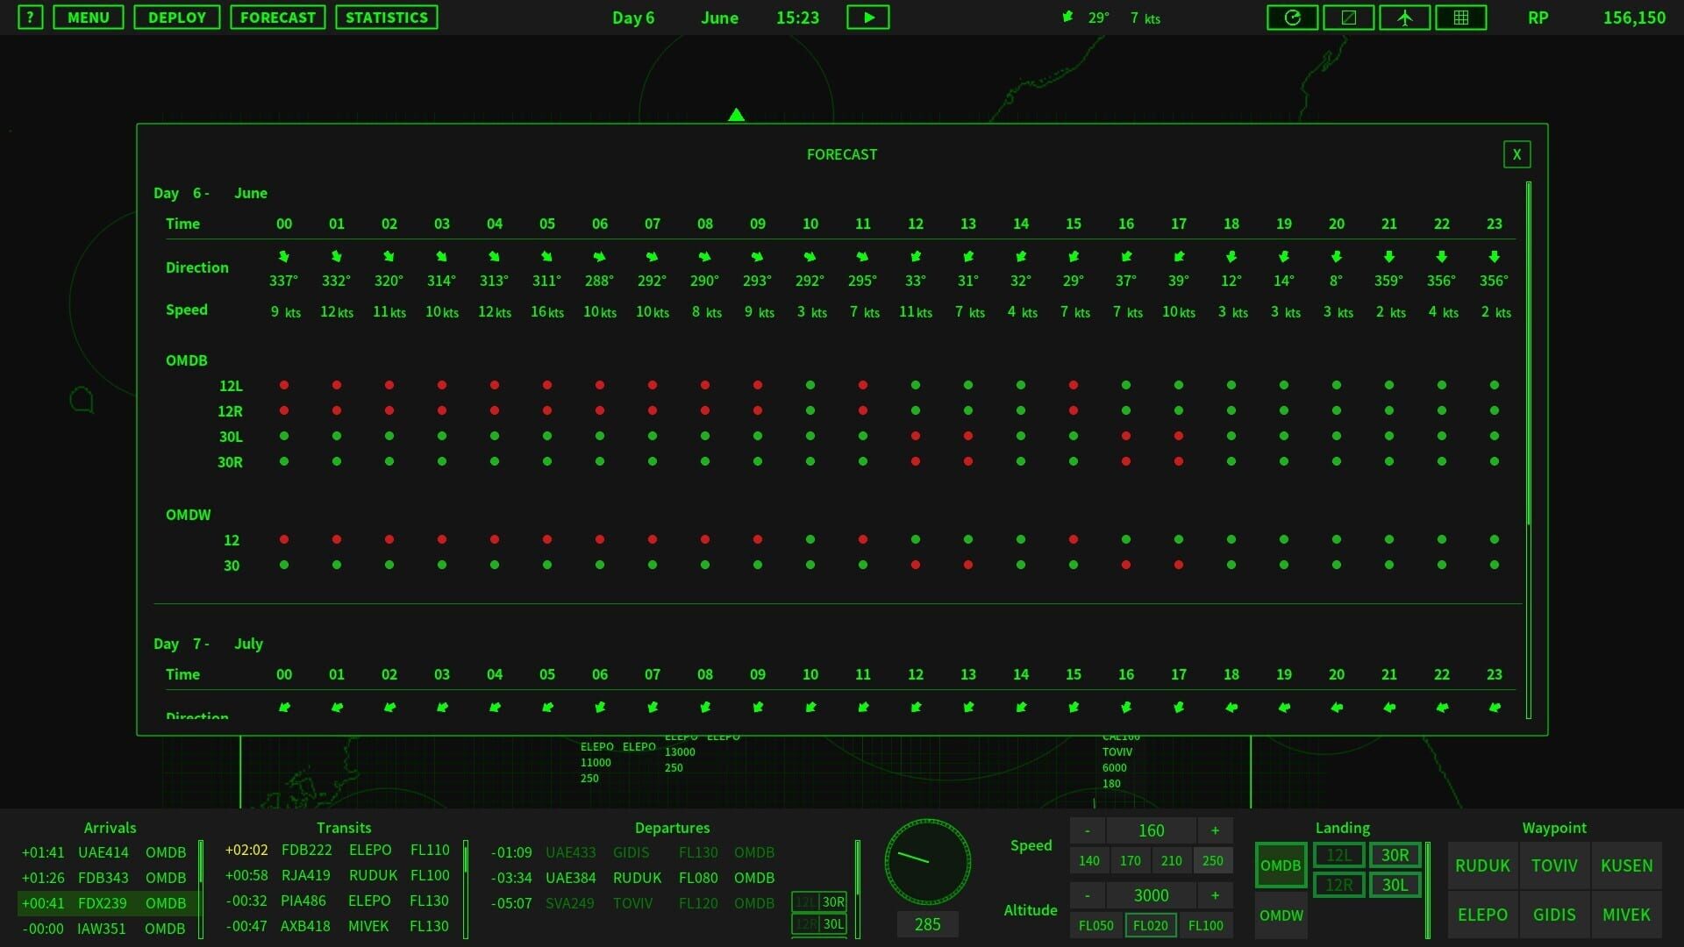Image resolution: width=1684 pixels, height=947 pixels.
Task: Open the STATISTICS panel
Action: [x=387, y=17]
